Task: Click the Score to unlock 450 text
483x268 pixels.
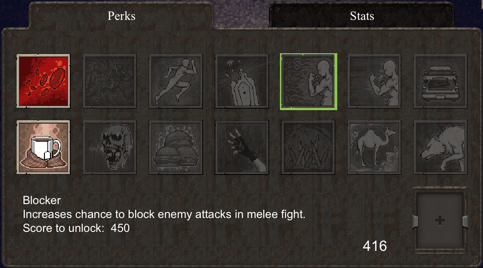Action: [x=76, y=228]
